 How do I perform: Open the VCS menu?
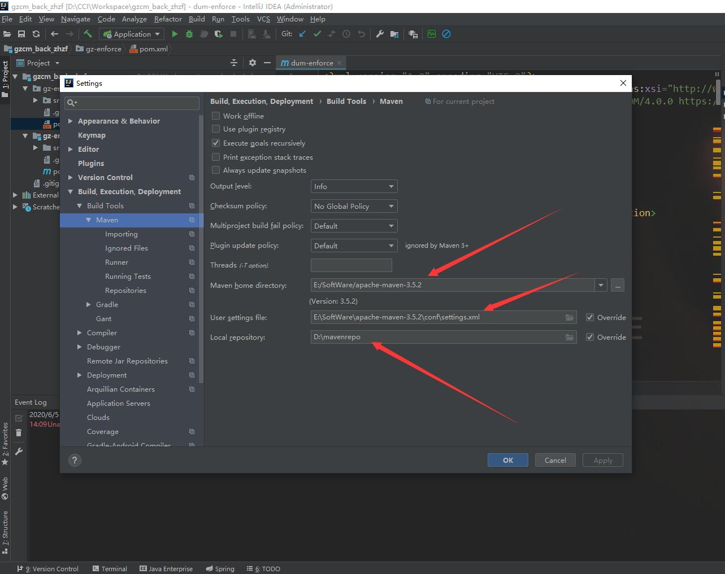tap(263, 19)
